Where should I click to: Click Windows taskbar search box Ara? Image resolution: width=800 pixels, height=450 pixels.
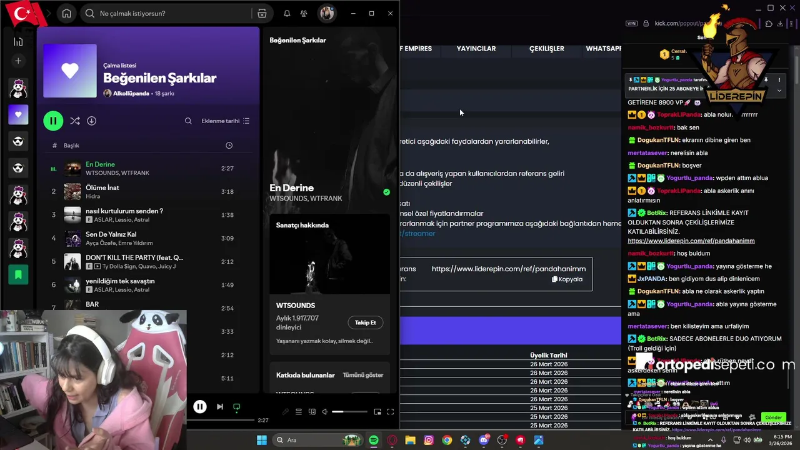point(318,440)
